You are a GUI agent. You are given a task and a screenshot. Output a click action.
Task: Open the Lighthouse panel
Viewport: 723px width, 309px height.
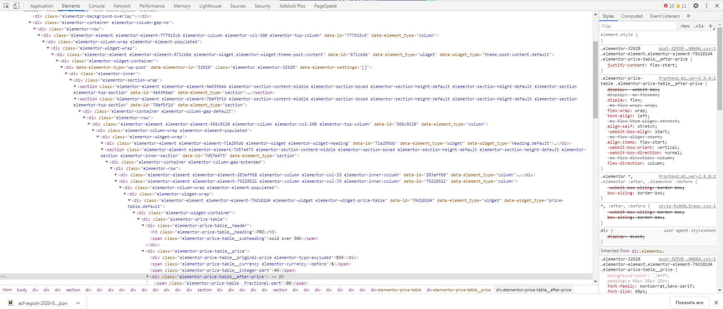pos(210,6)
